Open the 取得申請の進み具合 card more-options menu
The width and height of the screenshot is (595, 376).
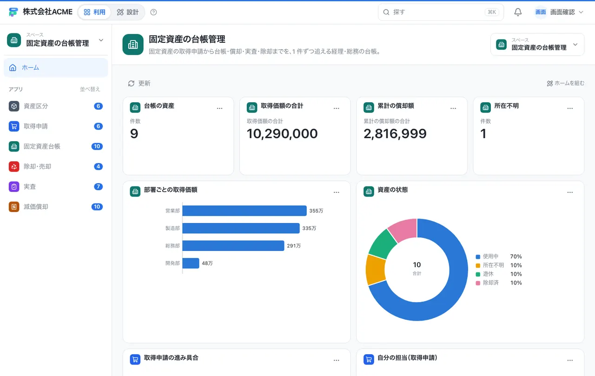(x=337, y=360)
